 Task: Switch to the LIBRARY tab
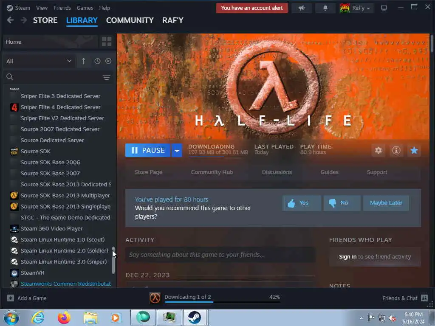(82, 20)
